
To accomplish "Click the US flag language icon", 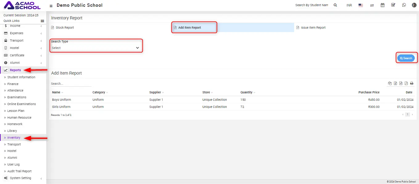I will [360, 5].
